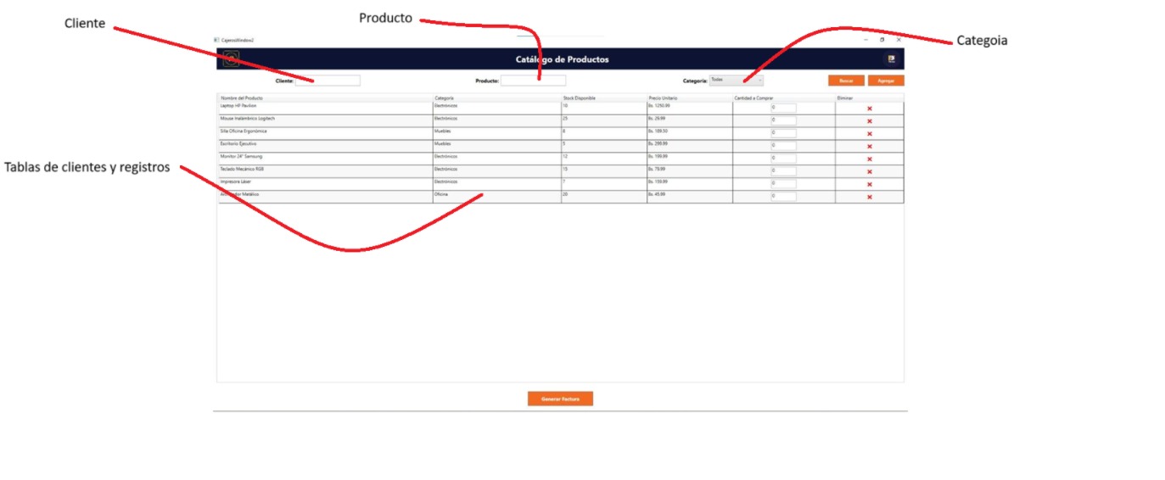
Task: Click the logo icon in header
Action: (231, 59)
